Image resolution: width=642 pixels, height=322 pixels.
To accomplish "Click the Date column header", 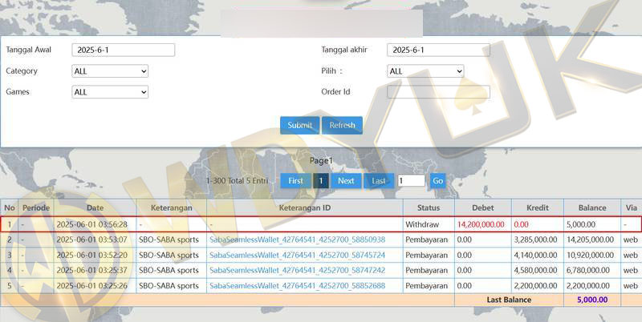I will coord(95,207).
